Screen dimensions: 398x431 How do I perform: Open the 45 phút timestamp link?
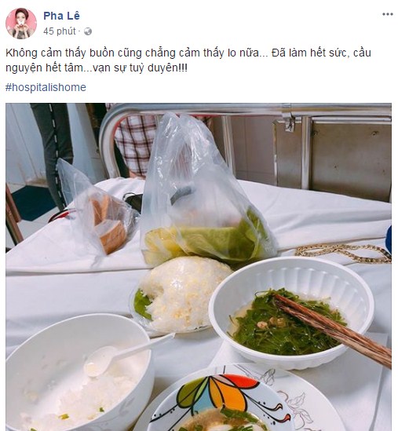(x=60, y=31)
